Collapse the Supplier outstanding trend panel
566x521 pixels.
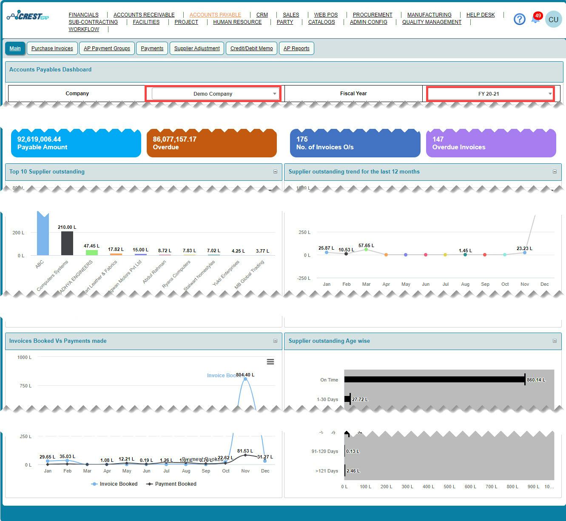pyautogui.click(x=555, y=172)
